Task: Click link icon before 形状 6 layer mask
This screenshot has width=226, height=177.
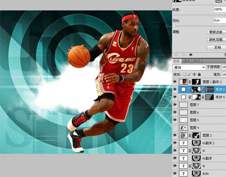Action: (x=190, y=90)
